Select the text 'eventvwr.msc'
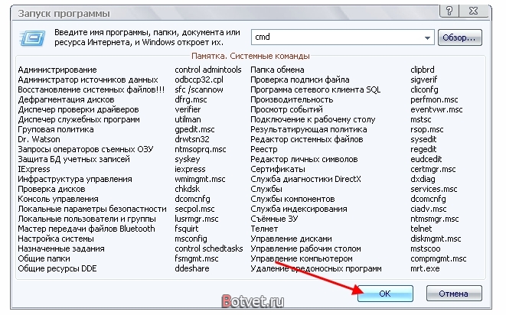 click(436, 109)
